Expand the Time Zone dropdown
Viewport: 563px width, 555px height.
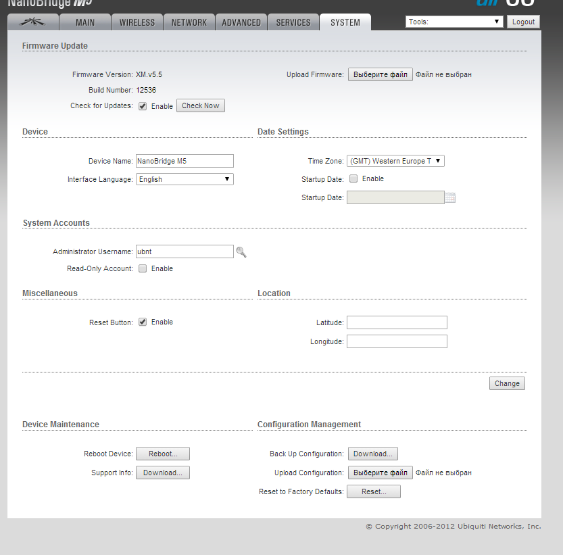point(395,162)
